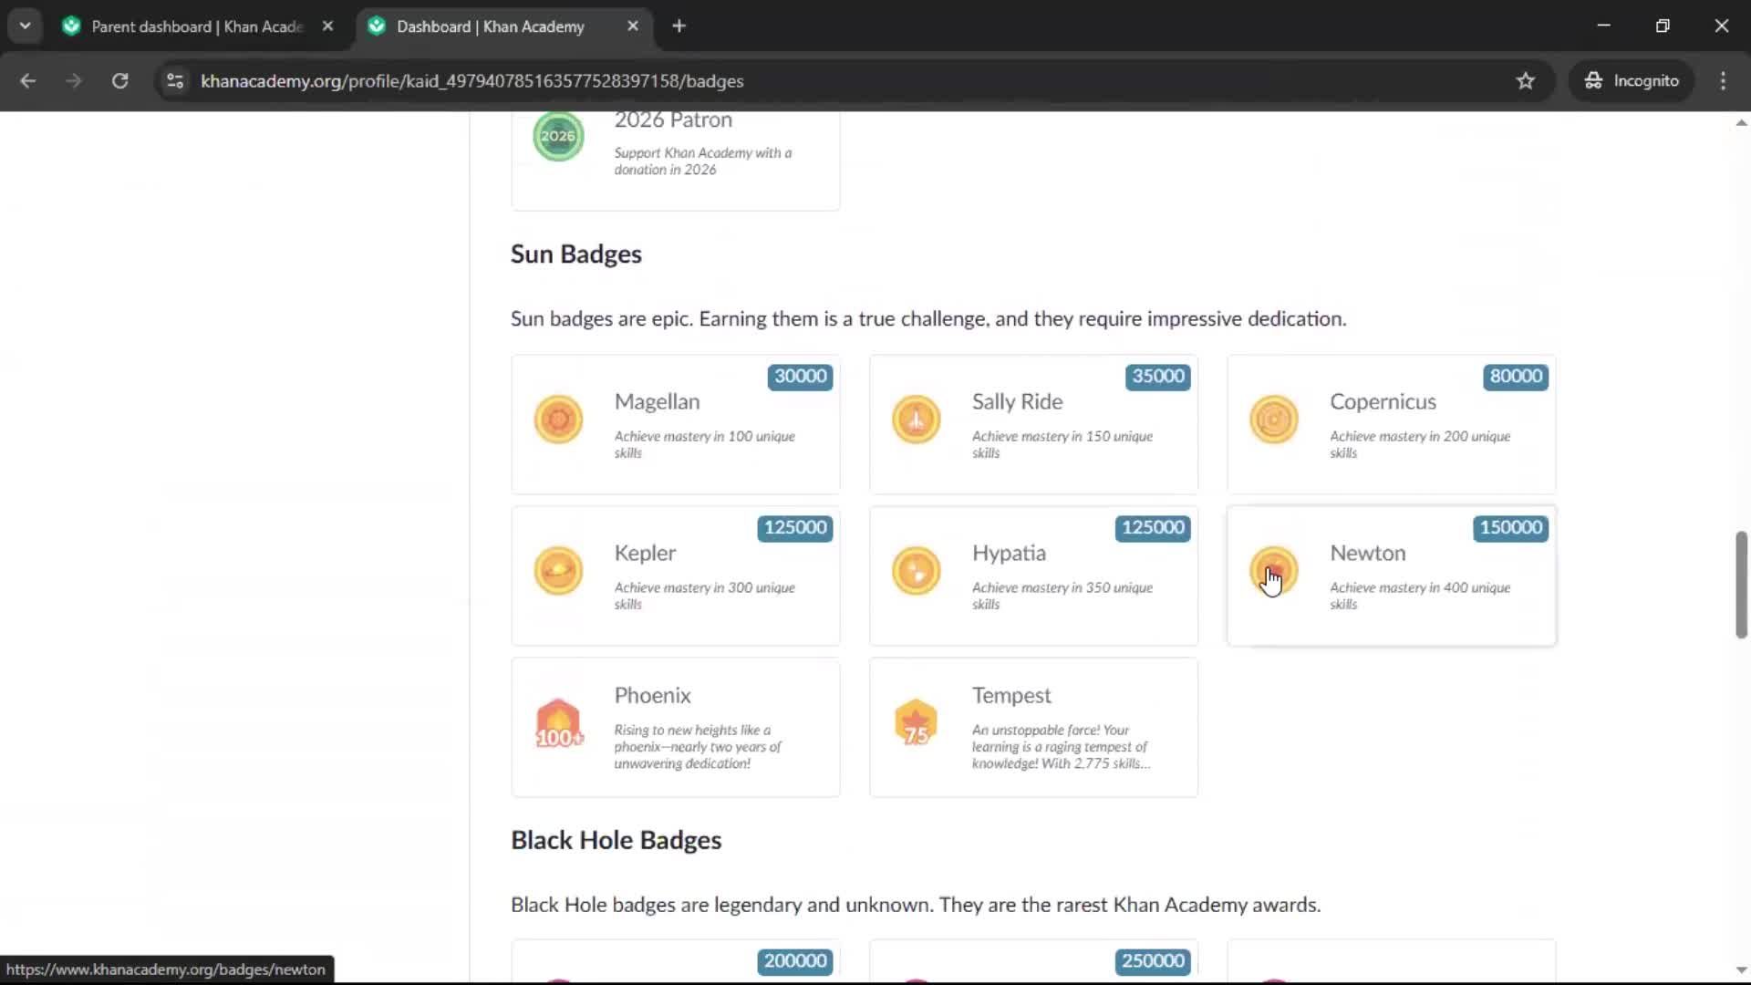
Task: Click the Incognito profile button
Action: [1632, 80]
